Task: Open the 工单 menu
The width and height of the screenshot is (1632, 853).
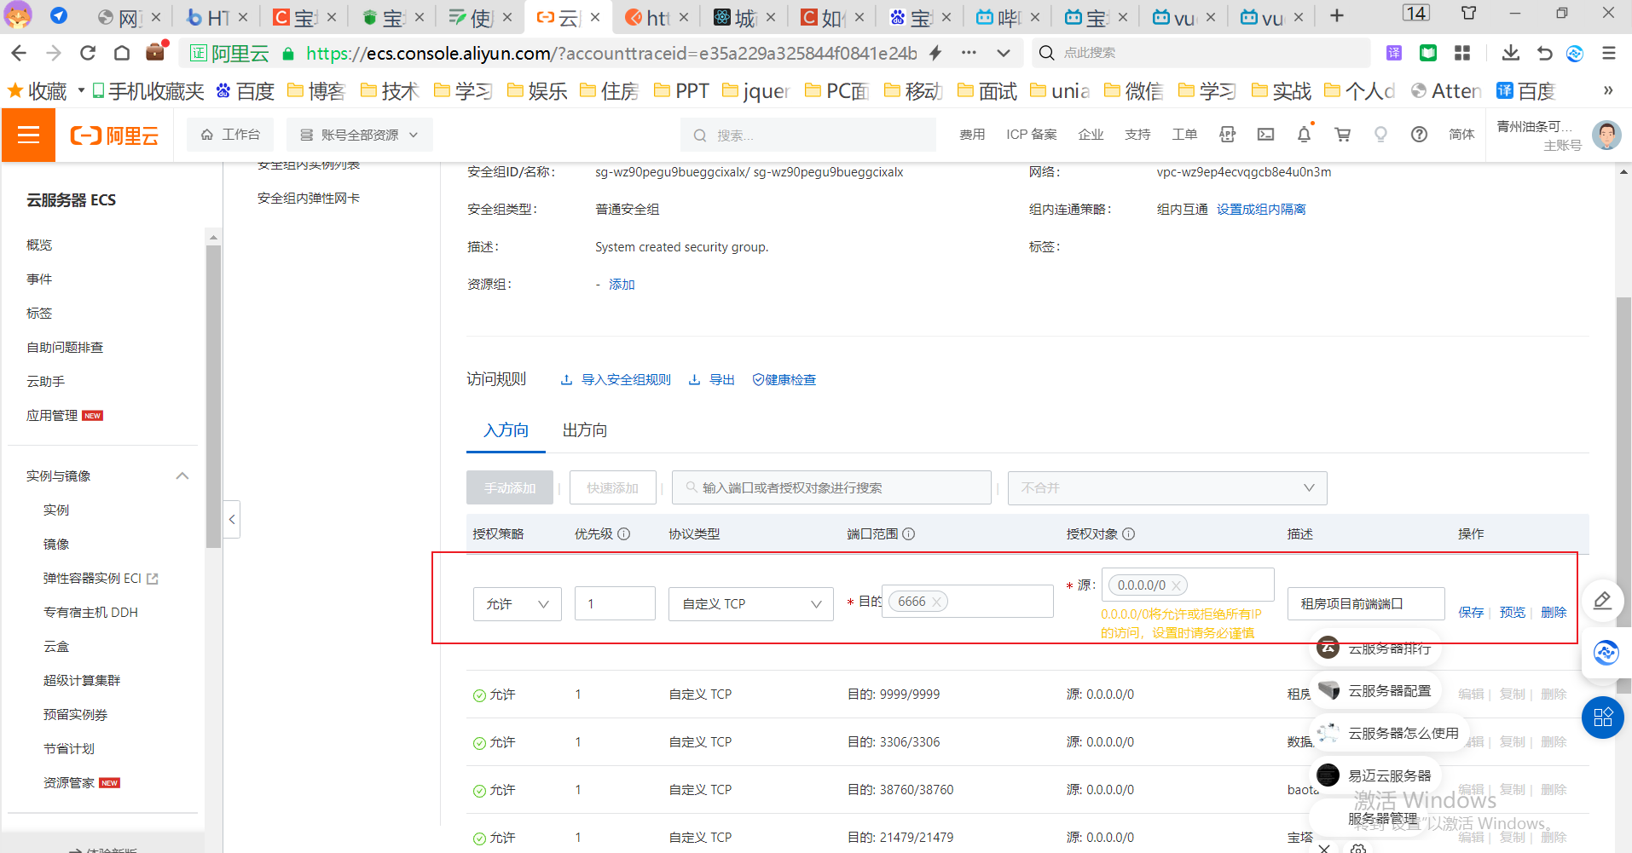Action: (x=1184, y=135)
